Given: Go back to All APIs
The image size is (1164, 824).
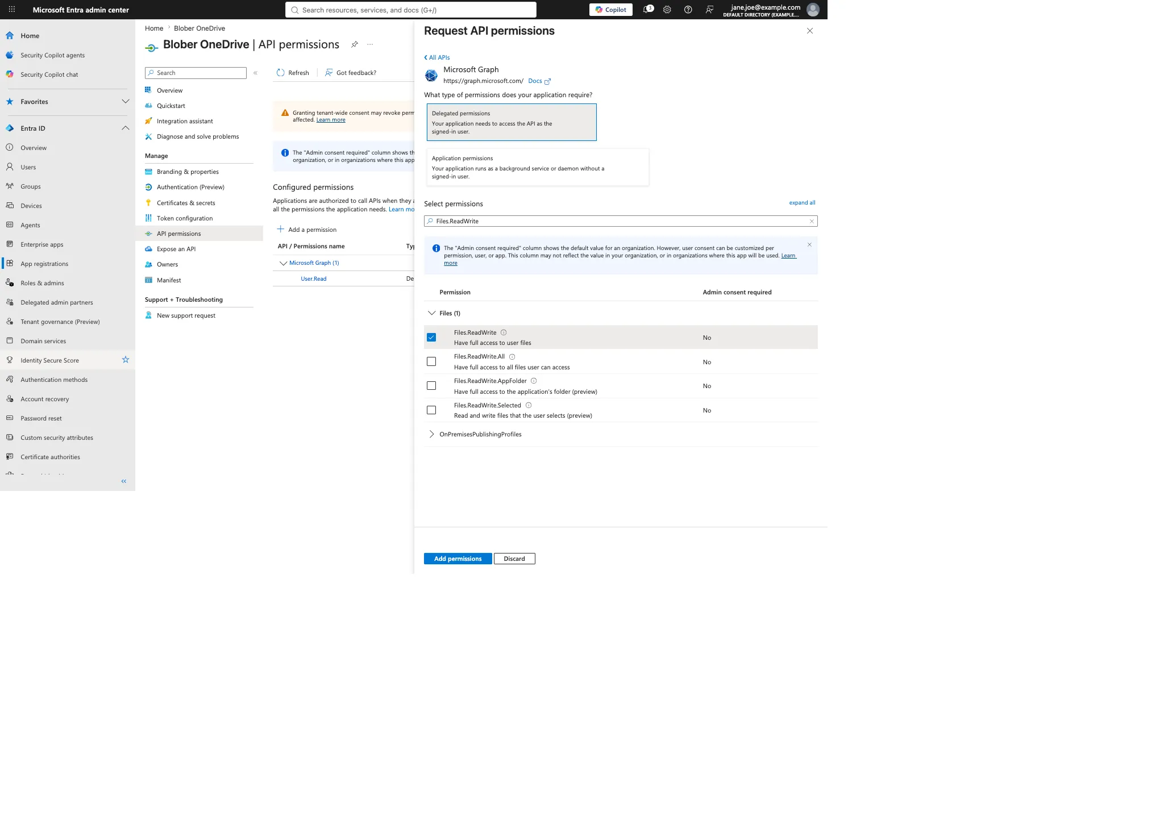Looking at the screenshot, I should [x=437, y=57].
